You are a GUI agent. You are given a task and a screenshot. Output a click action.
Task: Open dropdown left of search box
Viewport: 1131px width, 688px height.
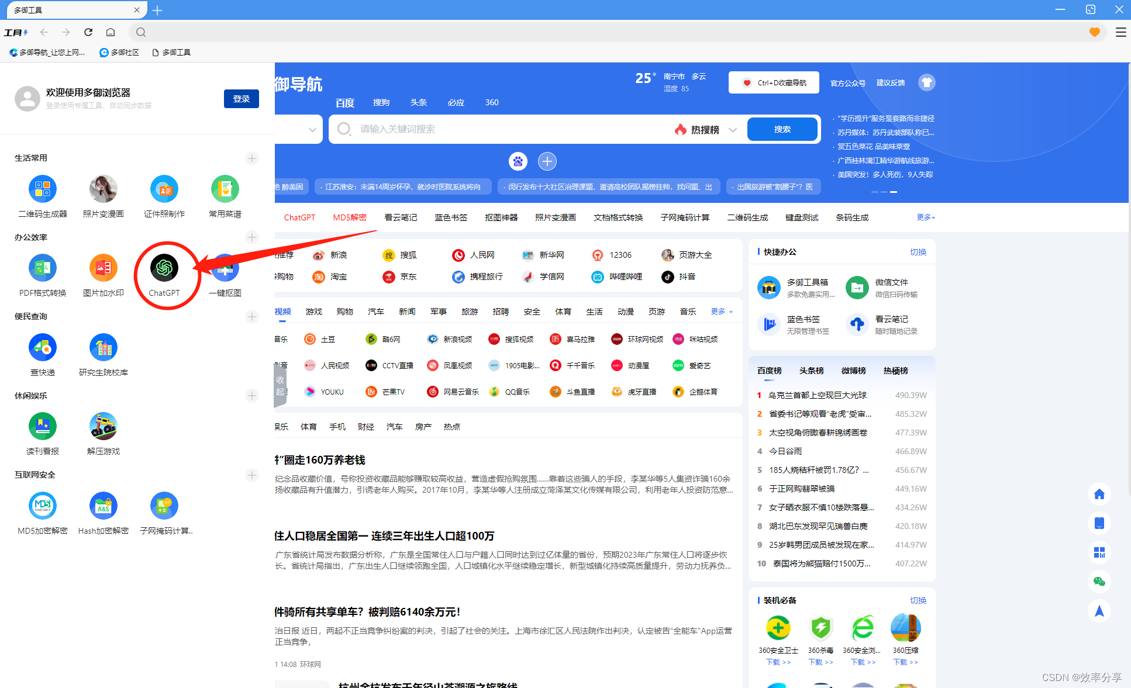312,130
